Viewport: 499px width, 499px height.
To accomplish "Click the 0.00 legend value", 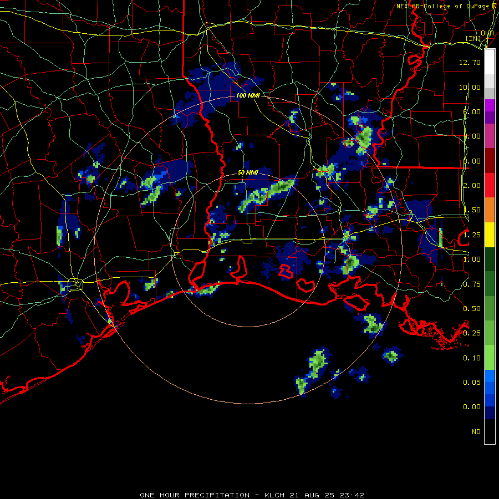I will [472, 407].
